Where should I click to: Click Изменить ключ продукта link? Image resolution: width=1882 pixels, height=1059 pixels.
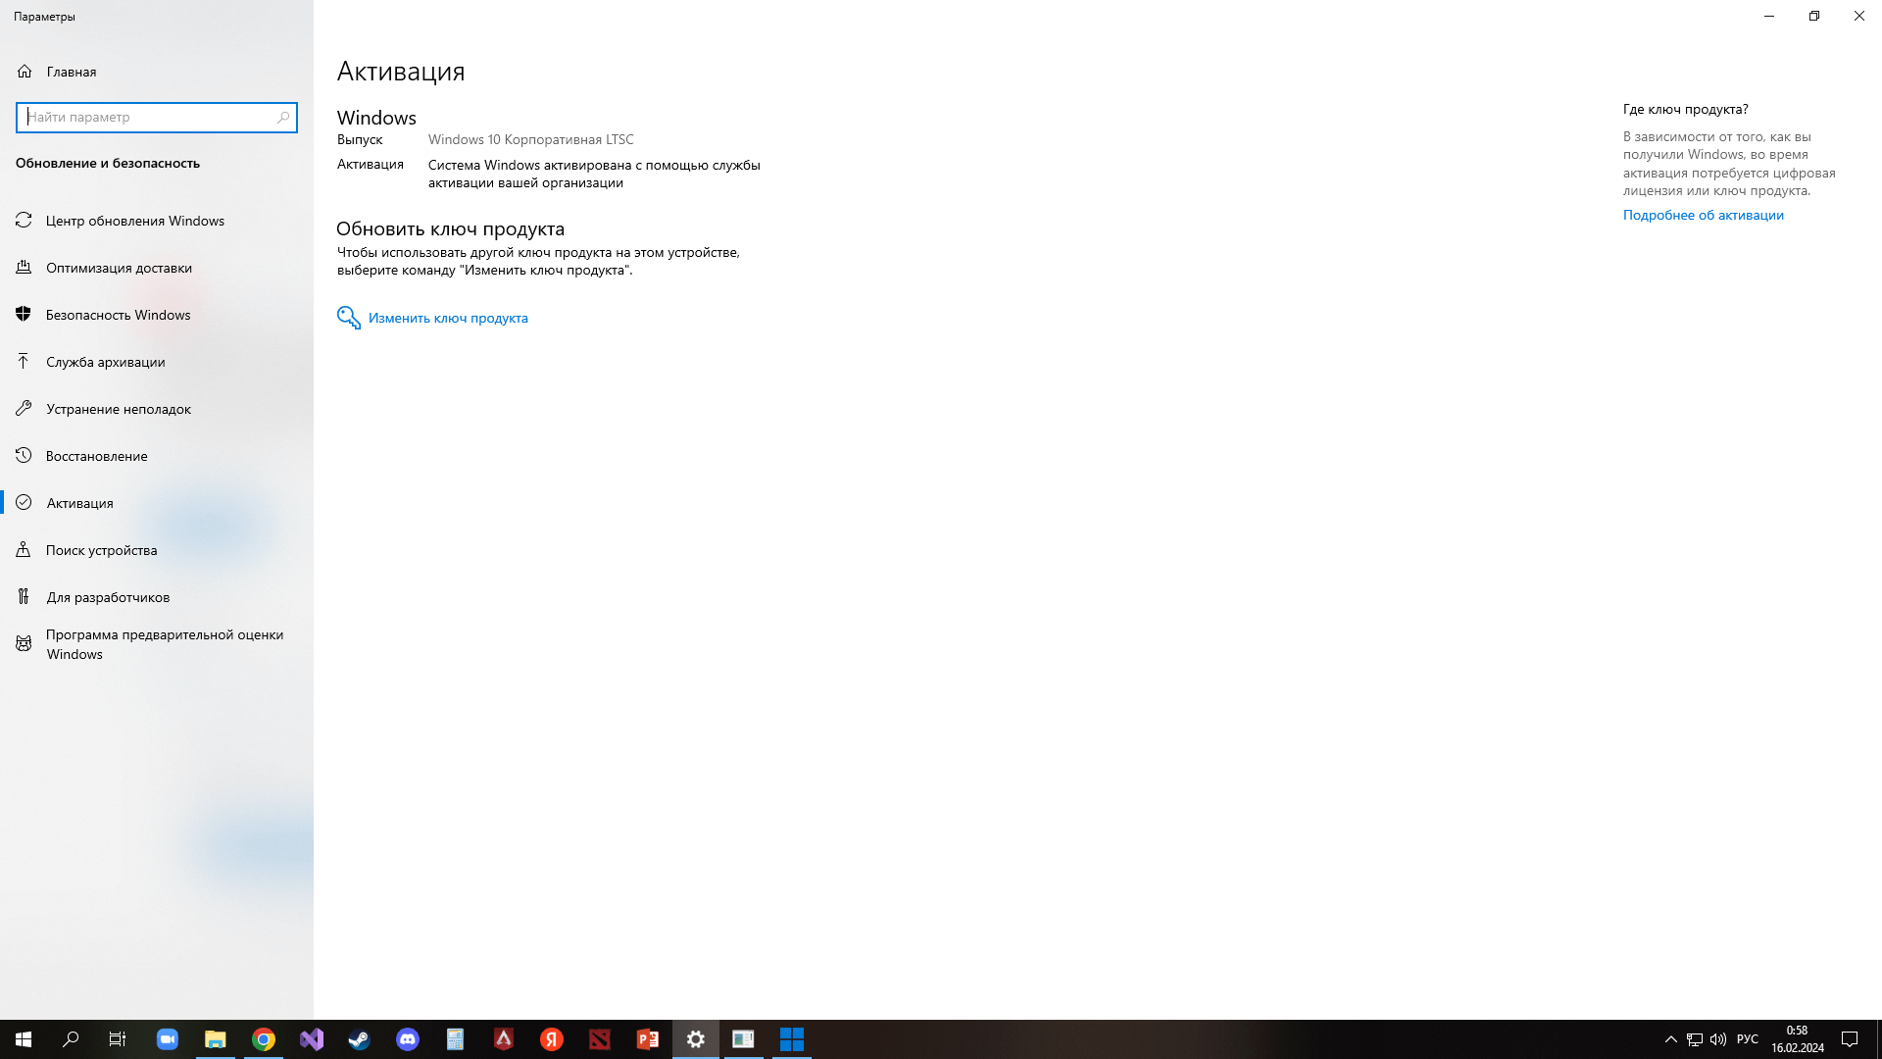[448, 318]
